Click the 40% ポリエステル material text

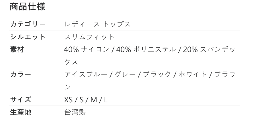146,49
